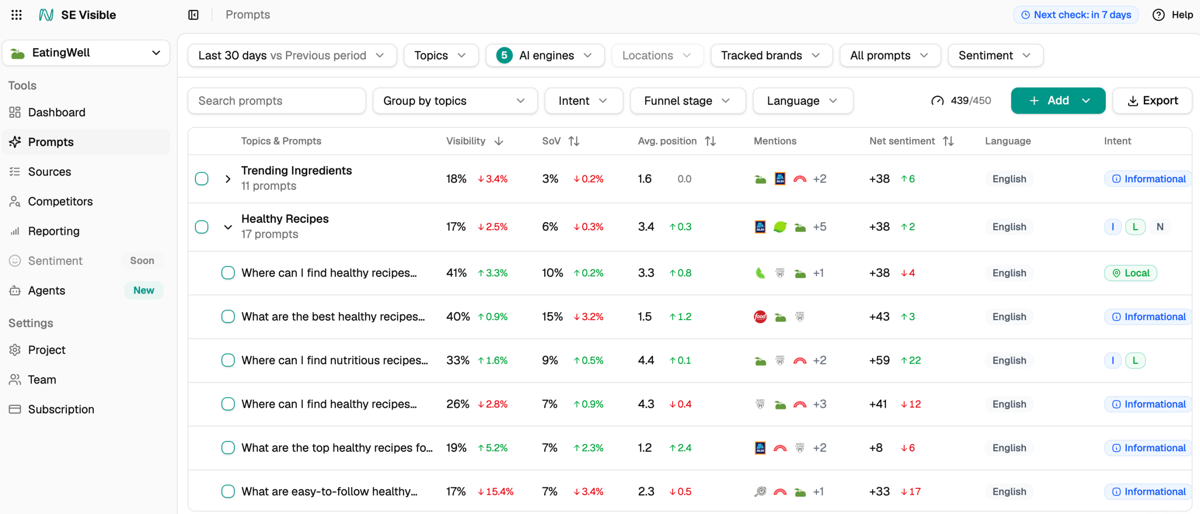Go to Dashboard in sidebar
The image size is (1200, 514).
[86, 112]
